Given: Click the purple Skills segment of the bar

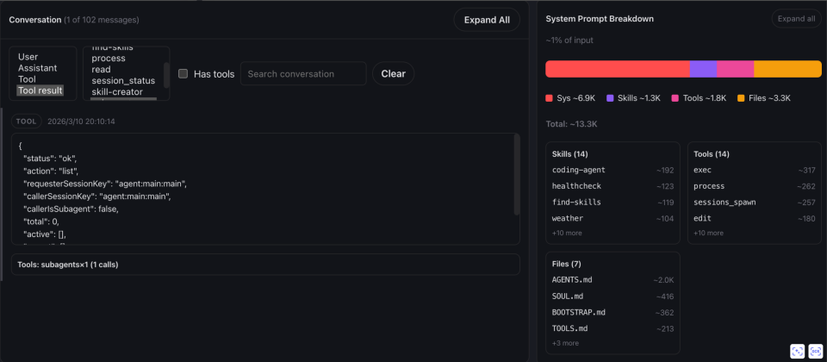Looking at the screenshot, I should (x=703, y=69).
